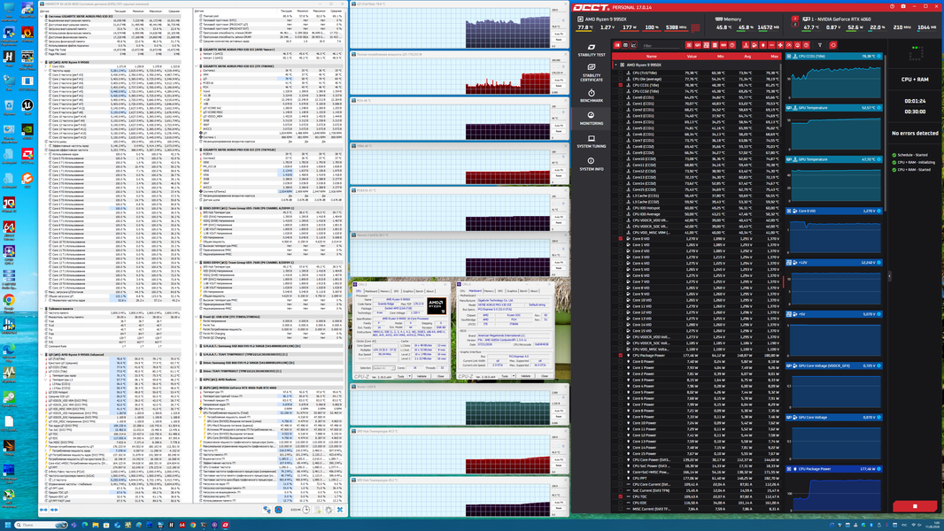
Task: Open the Benchmark section in OCCT
Action: (592, 96)
